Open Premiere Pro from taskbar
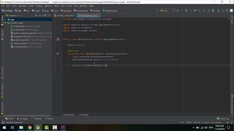234x131 pixels. [63, 127]
